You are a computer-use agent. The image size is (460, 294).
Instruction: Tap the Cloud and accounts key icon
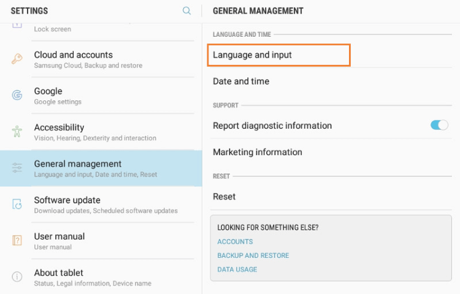pos(17,59)
